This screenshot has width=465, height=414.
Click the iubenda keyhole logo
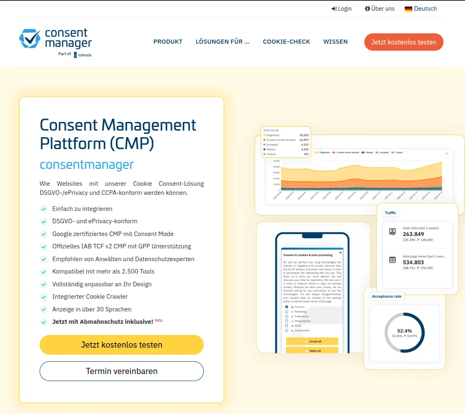pos(75,55)
